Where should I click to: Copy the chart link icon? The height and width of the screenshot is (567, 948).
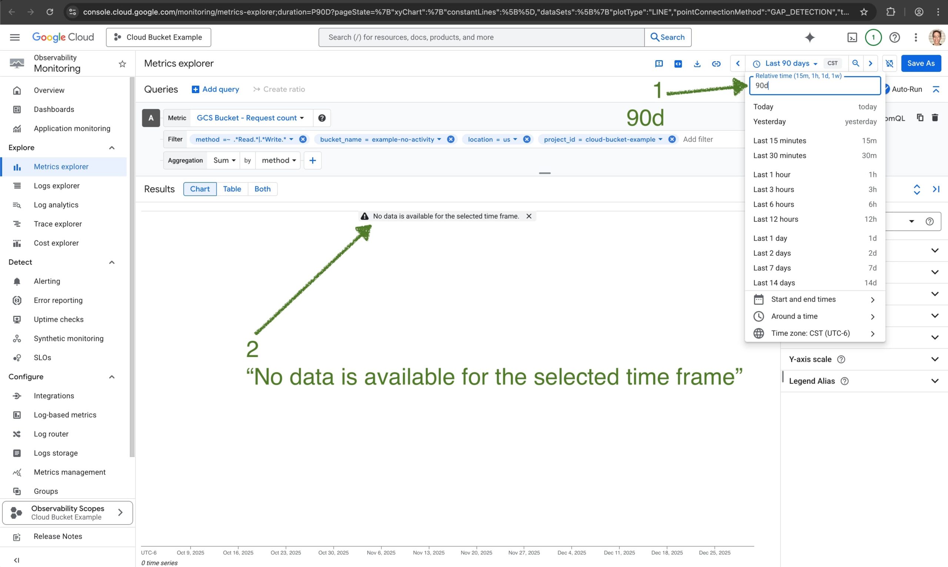(716, 63)
